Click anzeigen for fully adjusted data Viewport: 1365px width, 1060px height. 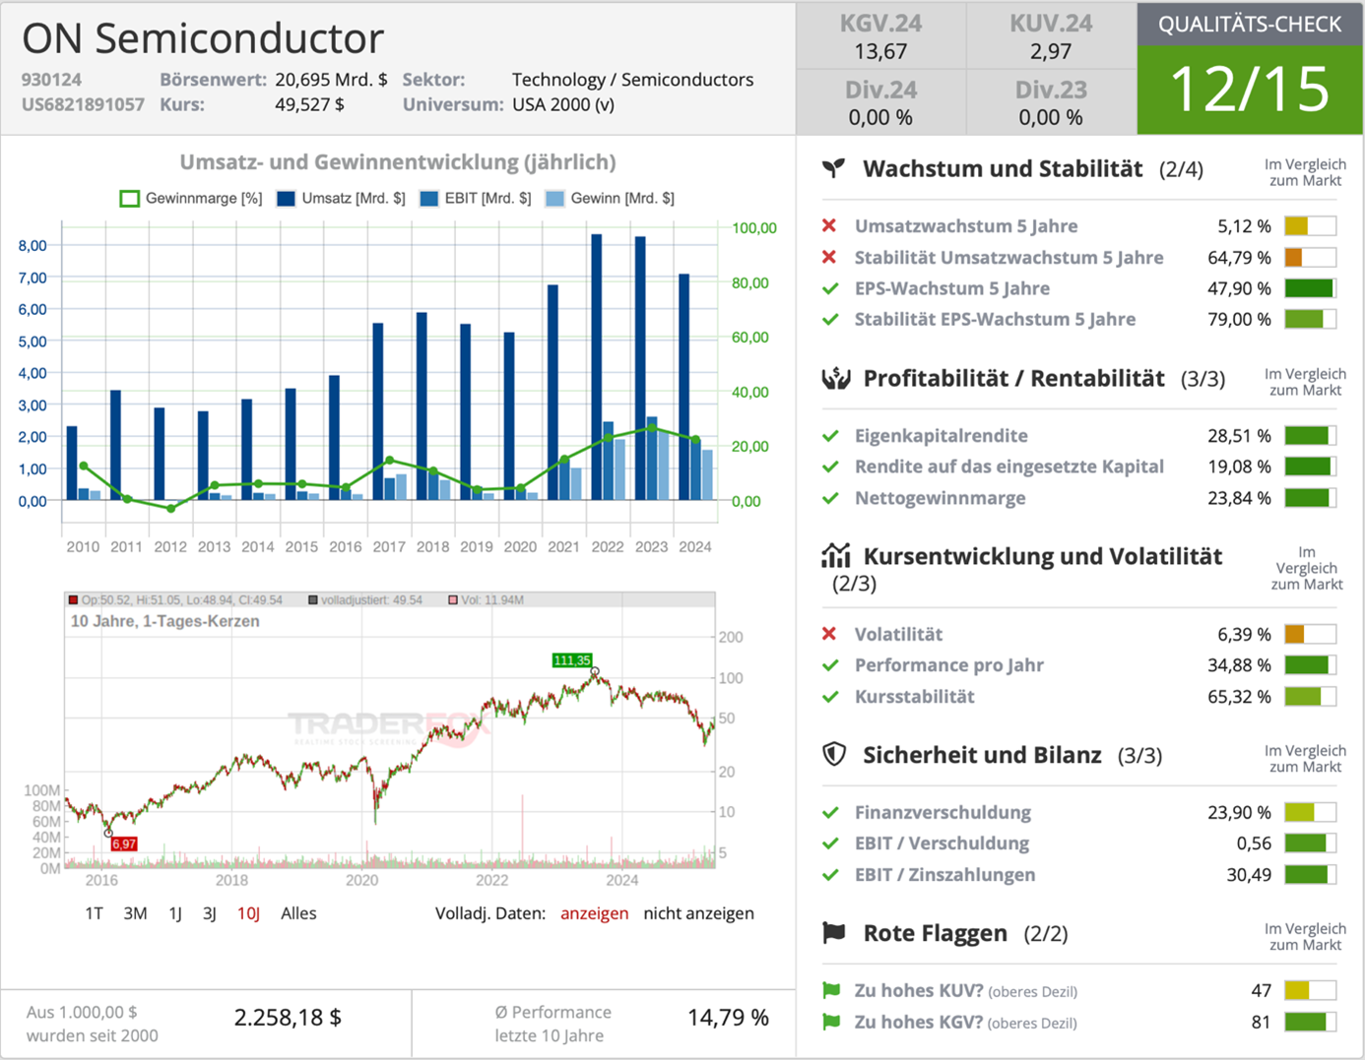click(595, 913)
